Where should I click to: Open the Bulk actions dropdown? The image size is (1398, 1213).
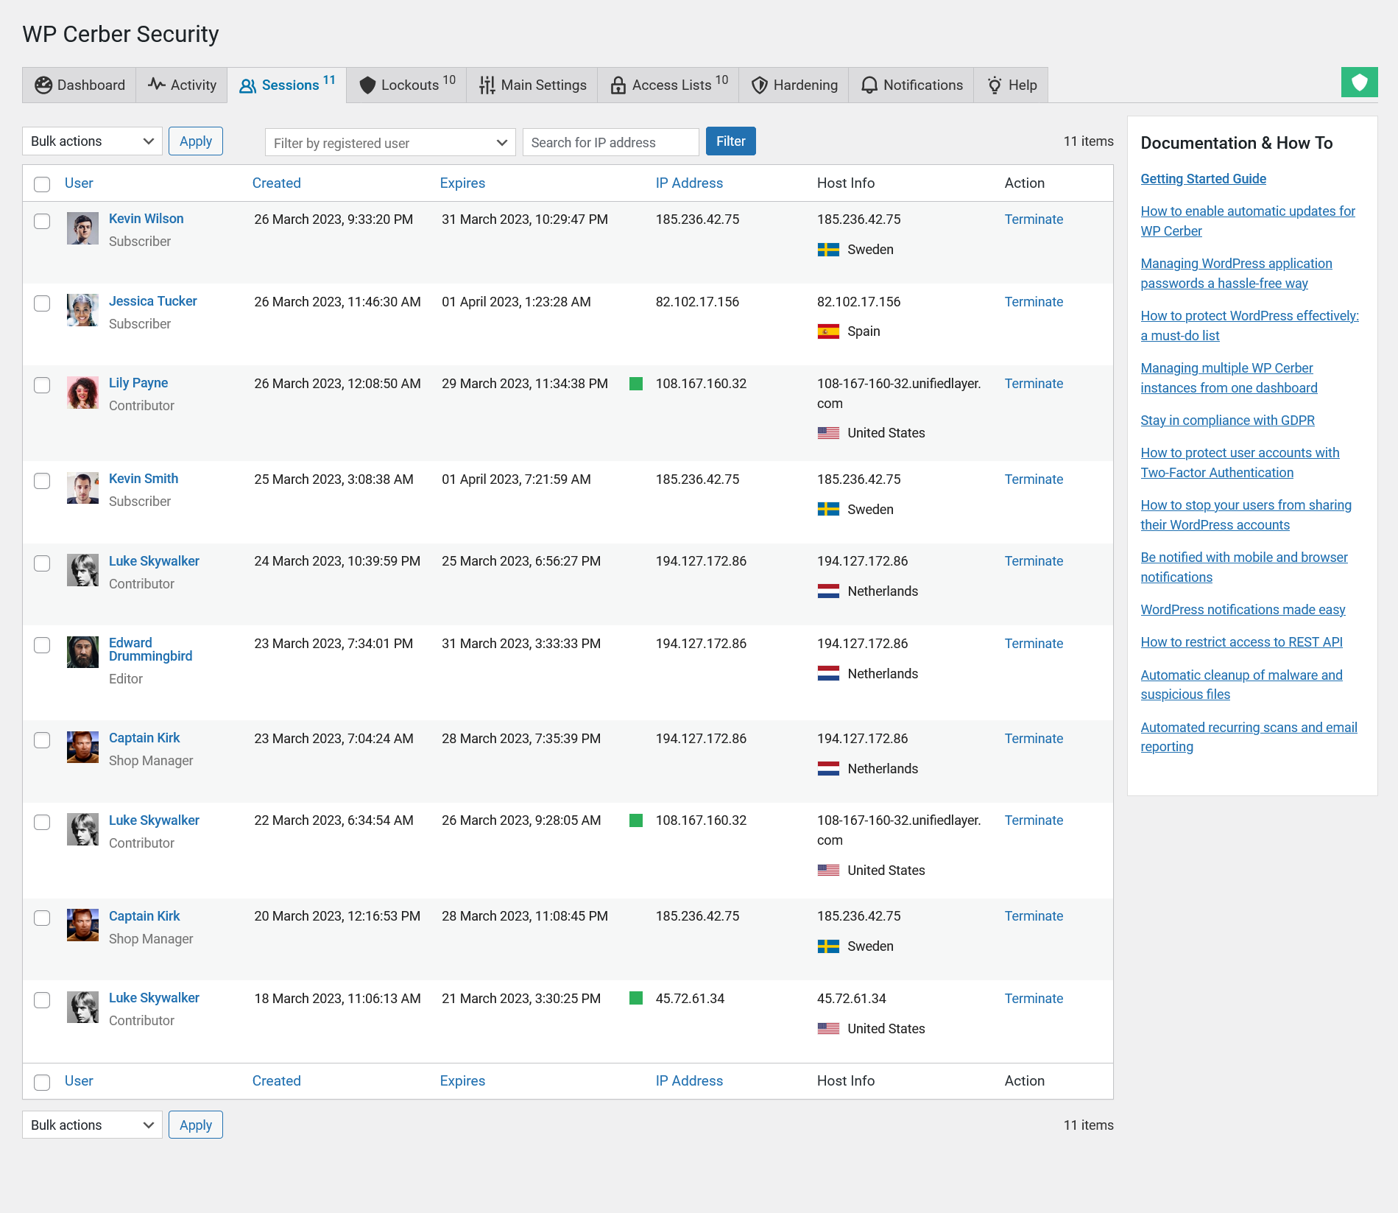(91, 141)
